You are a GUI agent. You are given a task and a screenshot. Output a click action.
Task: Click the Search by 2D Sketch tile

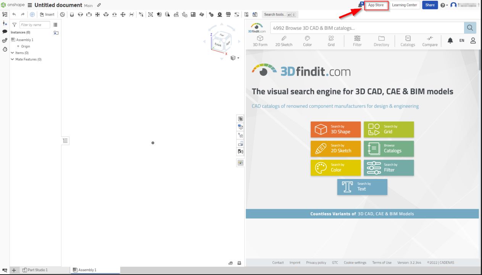(335, 149)
